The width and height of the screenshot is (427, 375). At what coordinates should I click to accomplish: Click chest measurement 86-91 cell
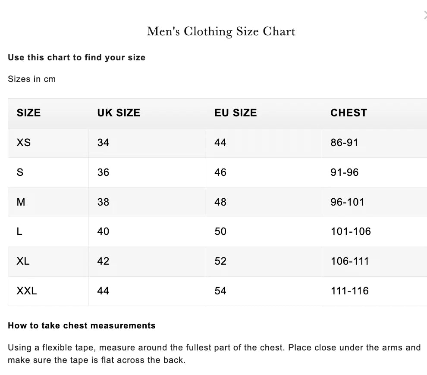(x=344, y=143)
